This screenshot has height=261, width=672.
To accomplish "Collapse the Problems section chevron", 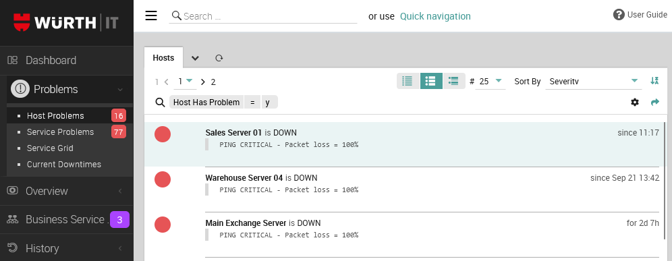I will [120, 90].
